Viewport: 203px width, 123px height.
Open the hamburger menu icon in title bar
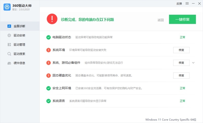coord(187,4)
